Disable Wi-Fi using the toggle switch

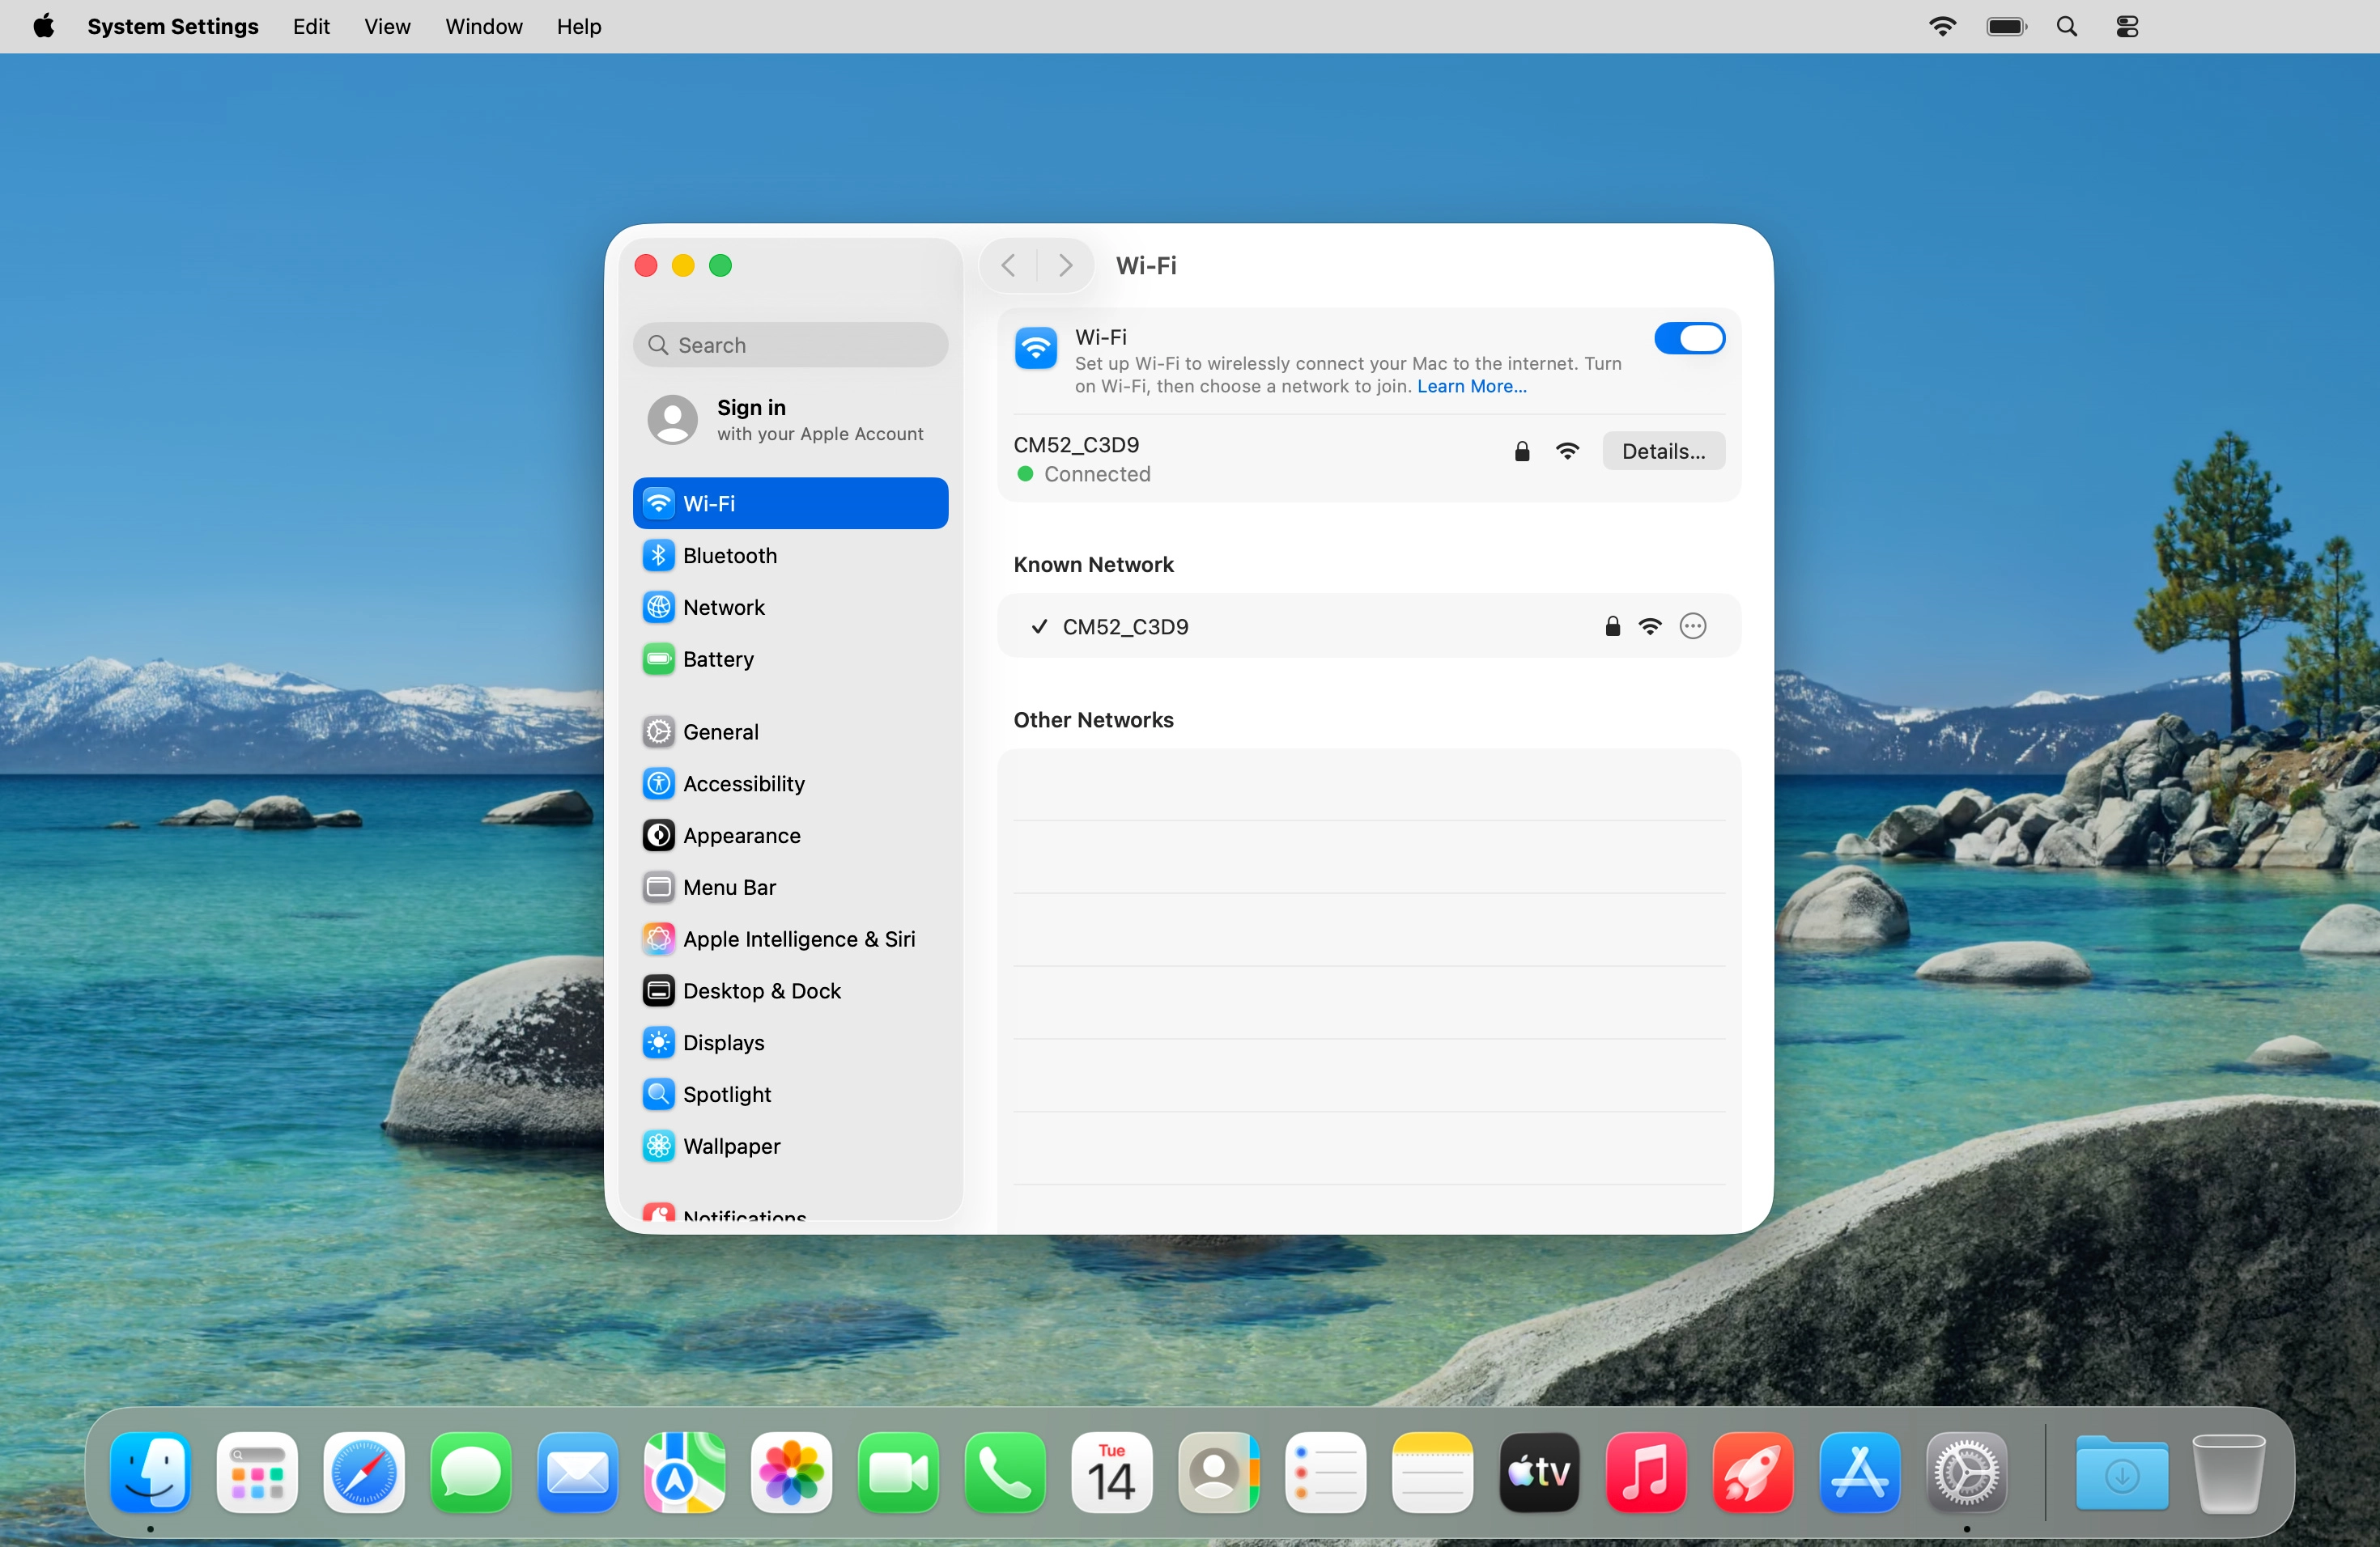1690,339
